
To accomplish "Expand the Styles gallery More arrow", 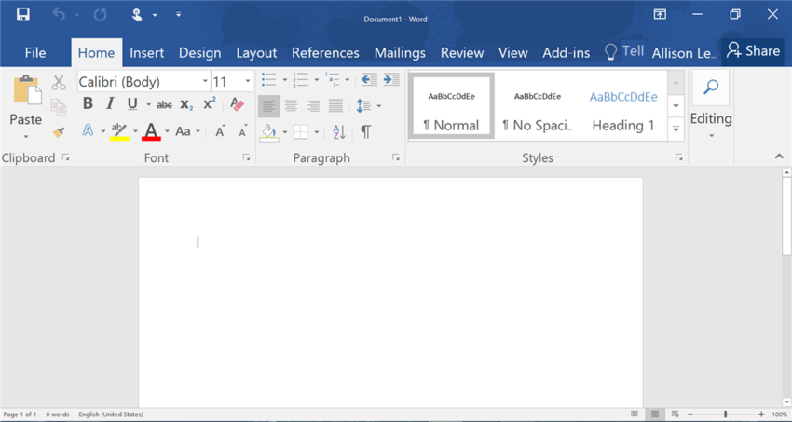I will [x=676, y=129].
